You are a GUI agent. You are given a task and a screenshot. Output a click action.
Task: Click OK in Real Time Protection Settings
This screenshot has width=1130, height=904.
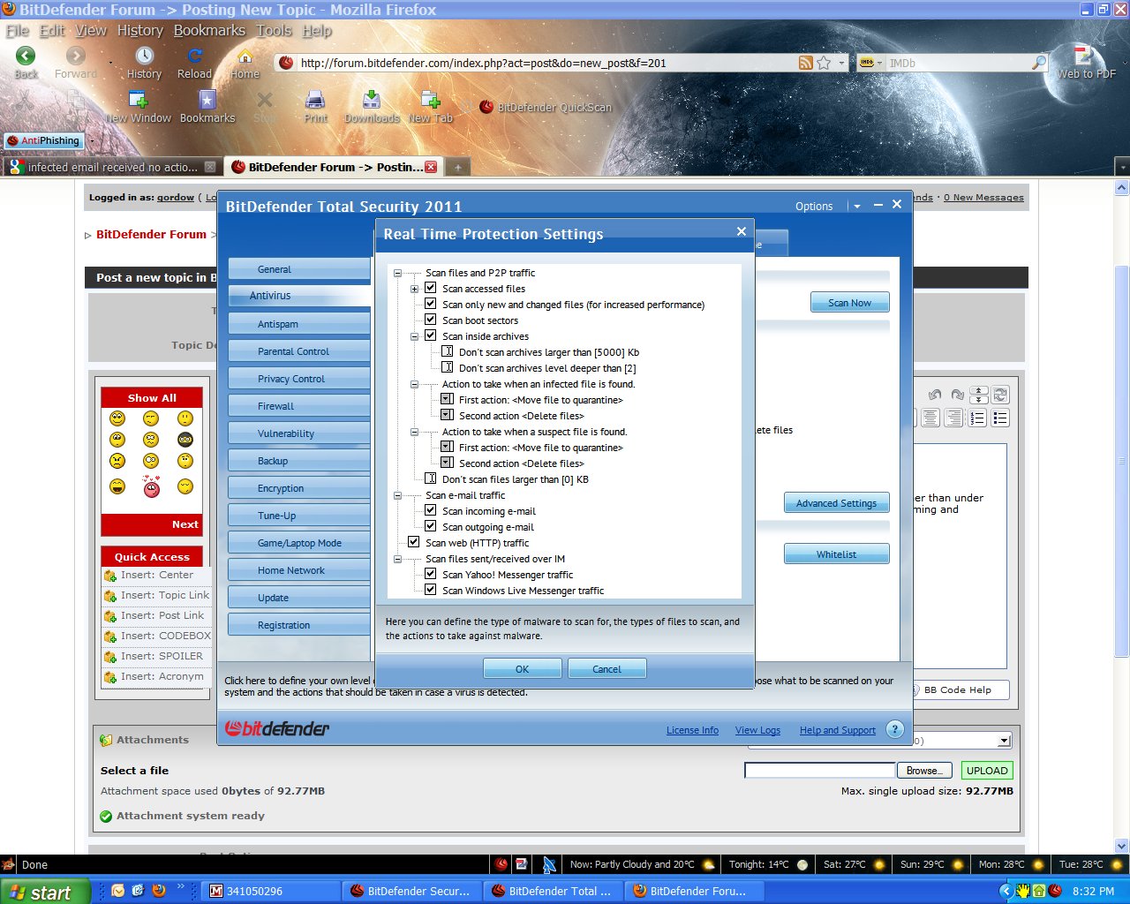click(x=522, y=668)
